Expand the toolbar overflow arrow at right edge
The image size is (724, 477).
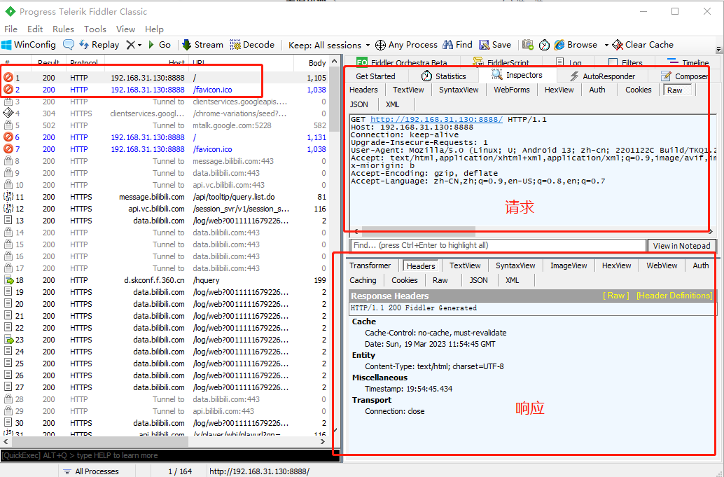[718, 49]
